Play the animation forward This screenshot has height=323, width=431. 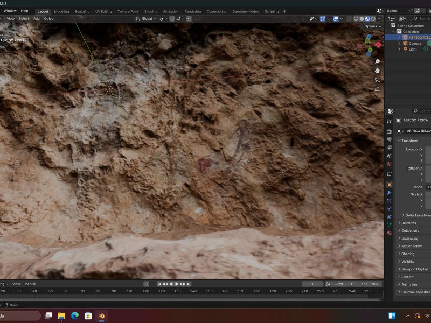click(177, 284)
